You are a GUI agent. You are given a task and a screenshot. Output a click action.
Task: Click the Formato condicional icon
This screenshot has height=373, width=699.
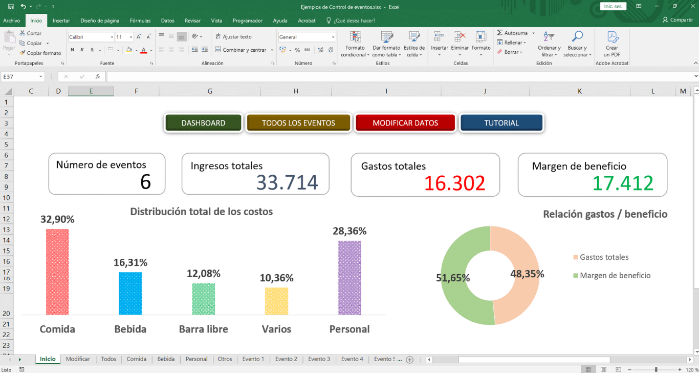click(354, 37)
